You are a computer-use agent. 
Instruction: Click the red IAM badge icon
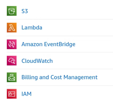[12, 94]
